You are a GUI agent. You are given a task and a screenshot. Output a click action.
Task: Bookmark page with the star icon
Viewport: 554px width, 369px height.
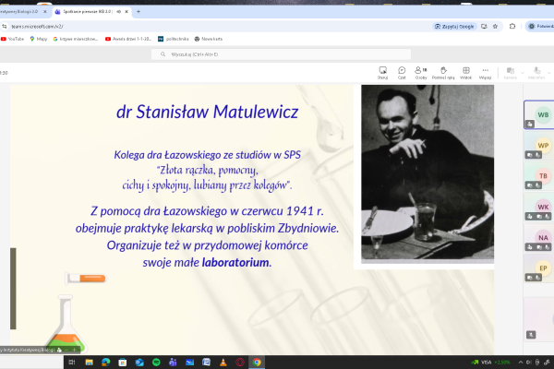pyautogui.click(x=495, y=27)
